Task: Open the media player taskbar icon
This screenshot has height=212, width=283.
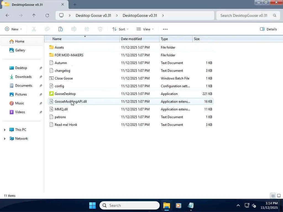Action: [179, 205]
